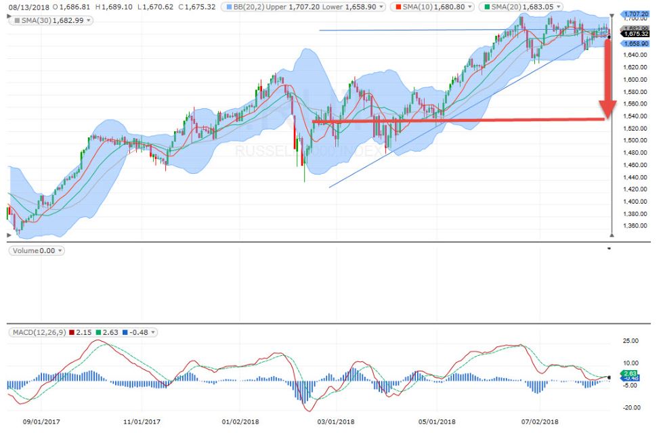Click the top price-axis down triangle
This screenshot has width=663, height=433.
[x=612, y=16]
